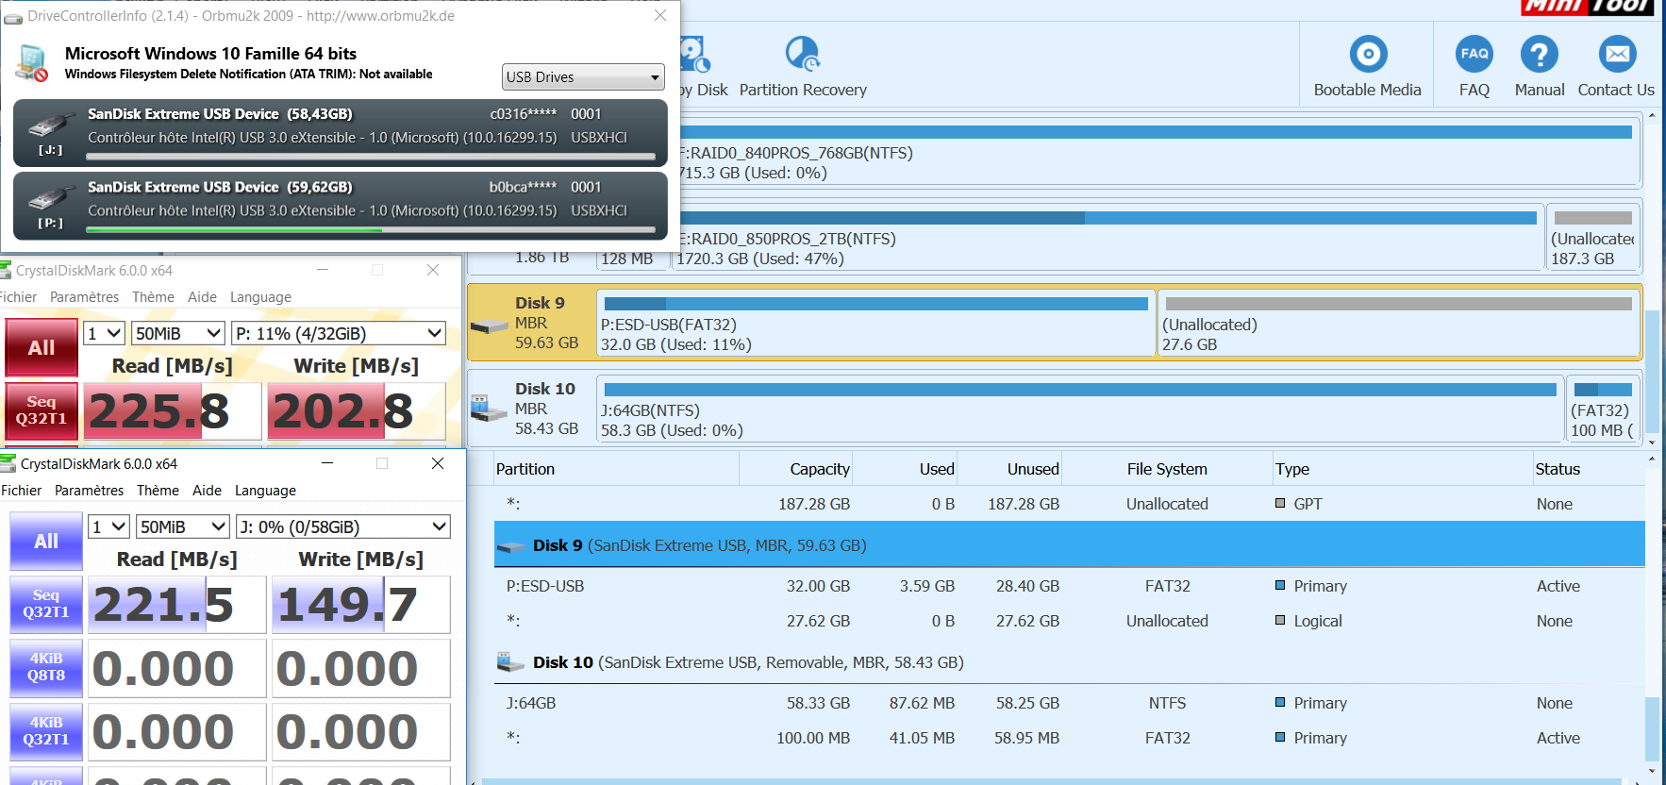Select SanDisk Extreme 59,62GB device entry
The width and height of the screenshot is (1666, 785).
(341, 205)
